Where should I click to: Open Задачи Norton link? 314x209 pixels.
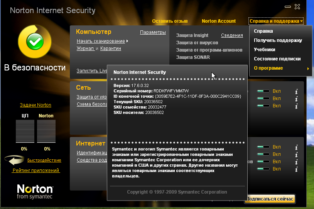[x=35, y=105]
